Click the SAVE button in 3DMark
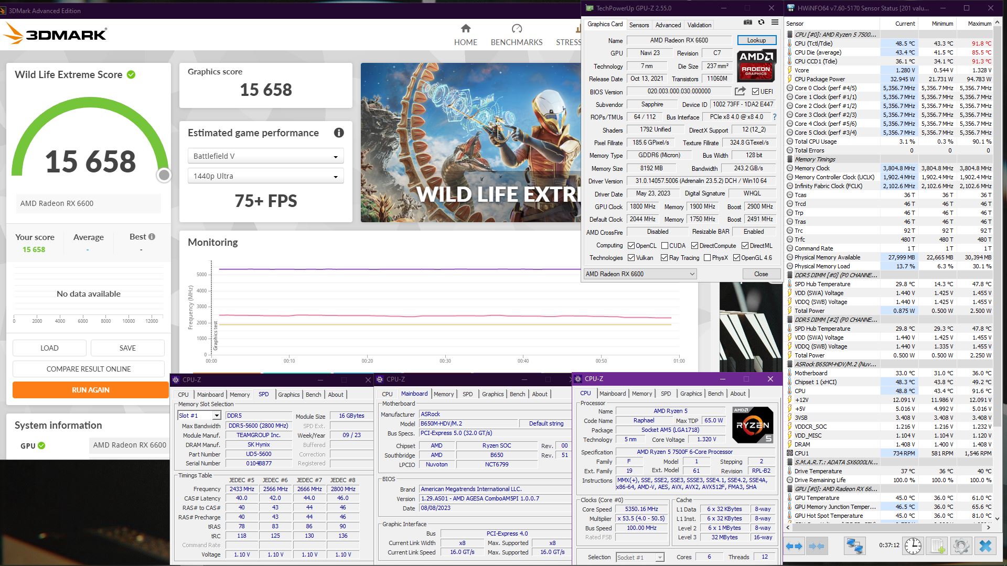The image size is (1007, 566). point(127,348)
